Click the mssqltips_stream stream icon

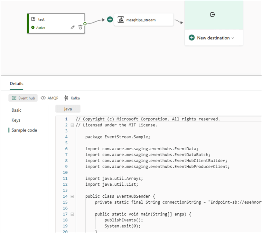[x=121, y=20]
